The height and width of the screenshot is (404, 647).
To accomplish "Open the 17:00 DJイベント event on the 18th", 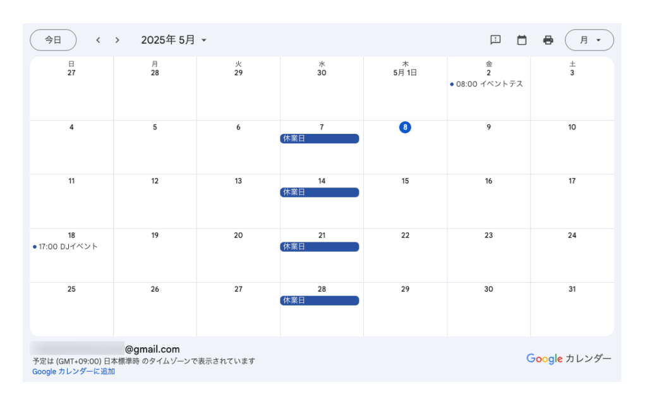I will [65, 247].
